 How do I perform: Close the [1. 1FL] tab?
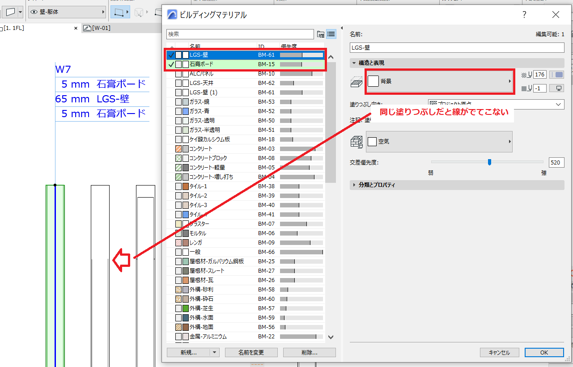pos(76,28)
